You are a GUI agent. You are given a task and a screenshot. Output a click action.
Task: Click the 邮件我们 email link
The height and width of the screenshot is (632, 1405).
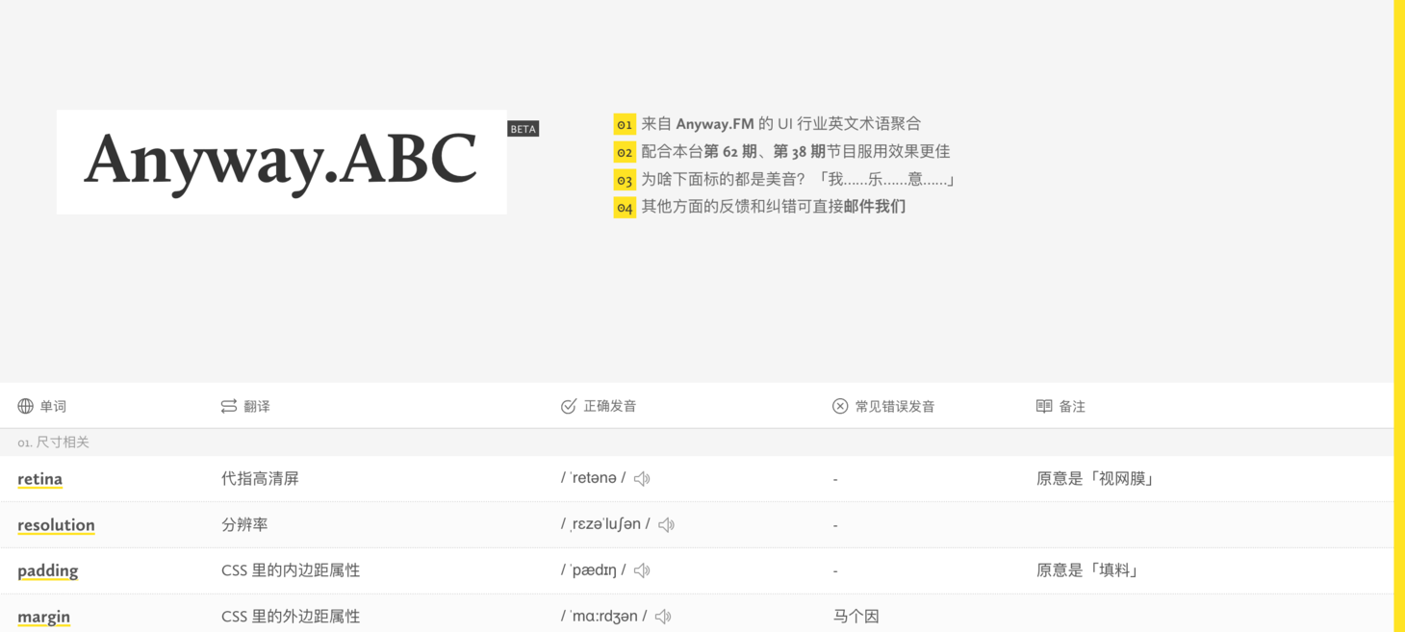(875, 206)
